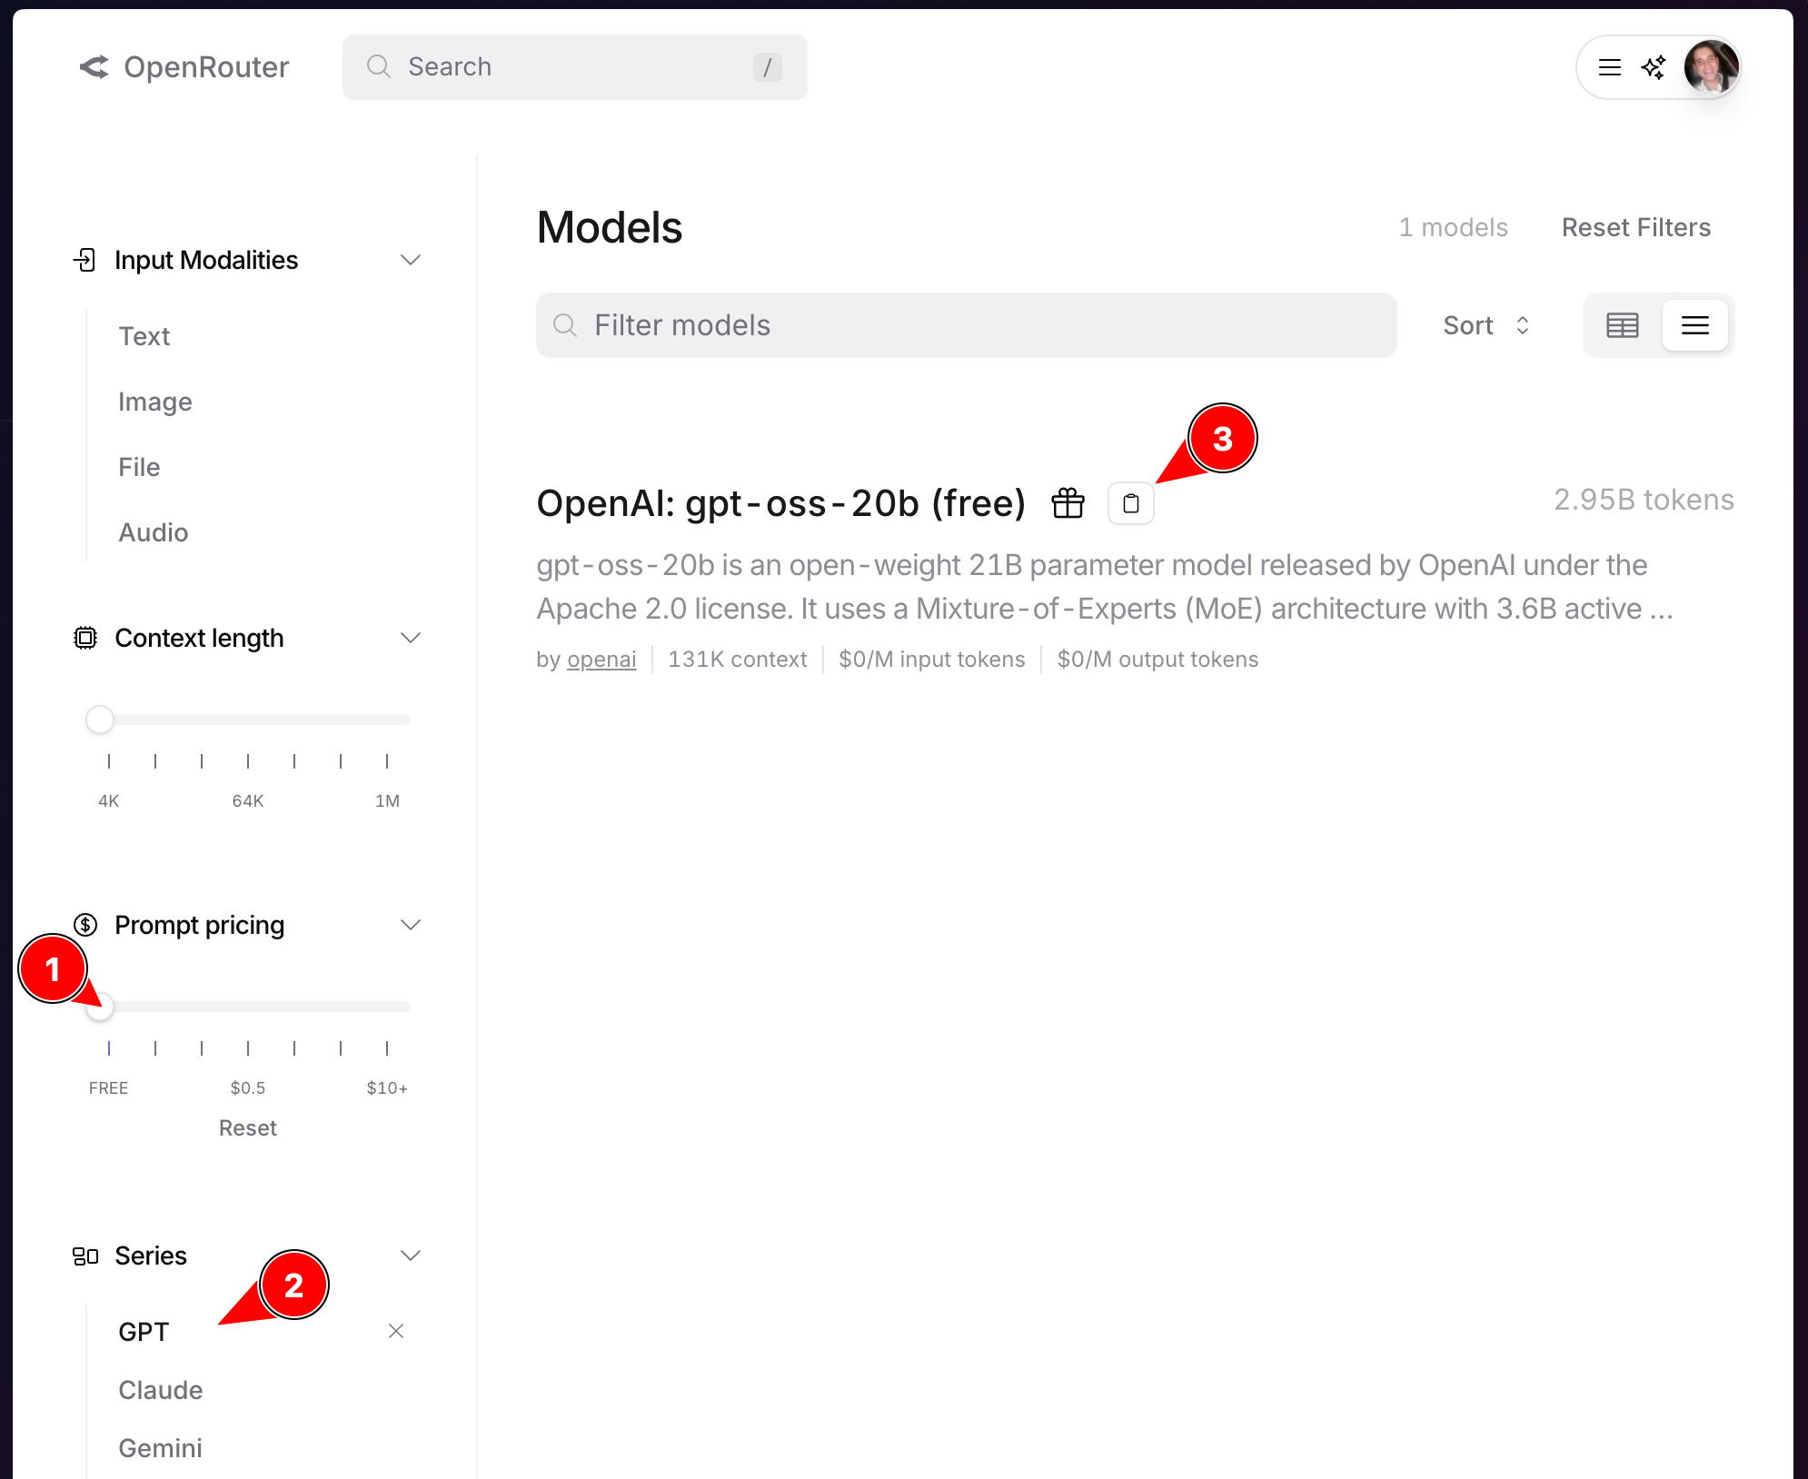Click the Models page heading
Image resolution: width=1808 pixels, height=1479 pixels.
610,227
